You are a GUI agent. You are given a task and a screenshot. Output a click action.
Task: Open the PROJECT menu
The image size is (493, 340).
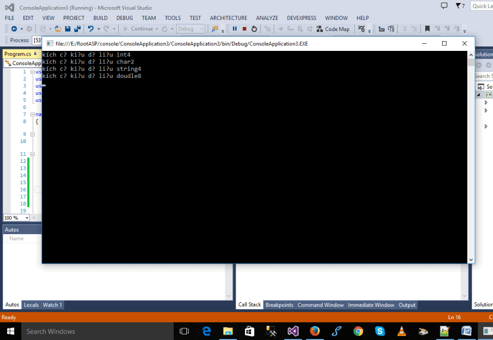73,18
